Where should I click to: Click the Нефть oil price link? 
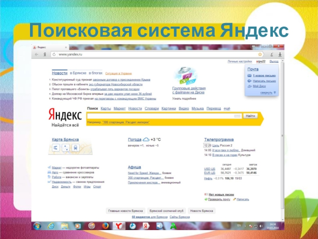tap(208, 178)
